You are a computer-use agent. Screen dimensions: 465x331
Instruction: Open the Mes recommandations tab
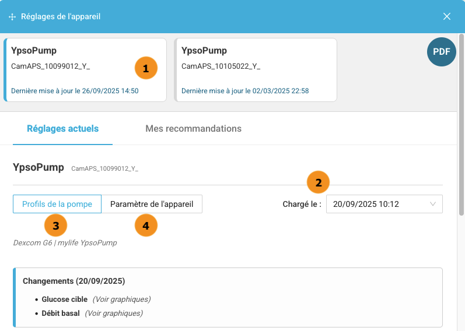[193, 129]
